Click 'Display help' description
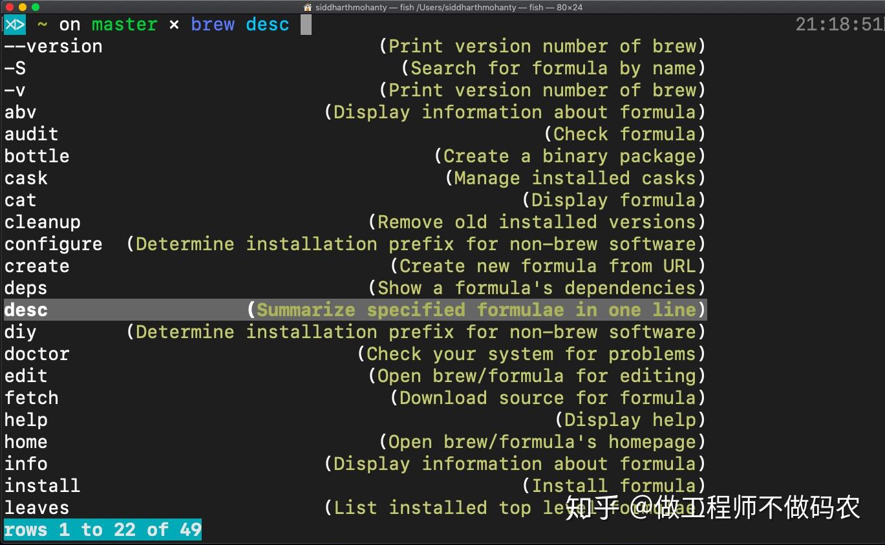885x545 pixels. (x=630, y=420)
